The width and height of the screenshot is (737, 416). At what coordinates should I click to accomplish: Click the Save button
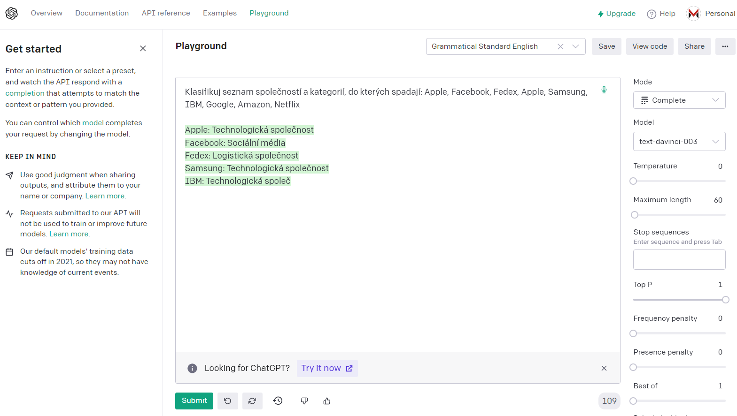pyautogui.click(x=607, y=46)
